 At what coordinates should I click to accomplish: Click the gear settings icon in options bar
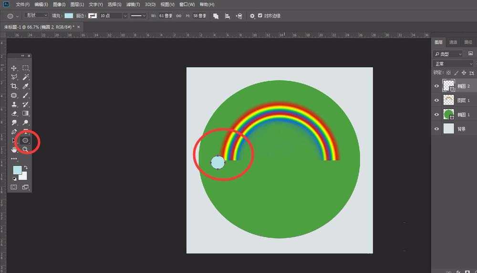coord(252,16)
